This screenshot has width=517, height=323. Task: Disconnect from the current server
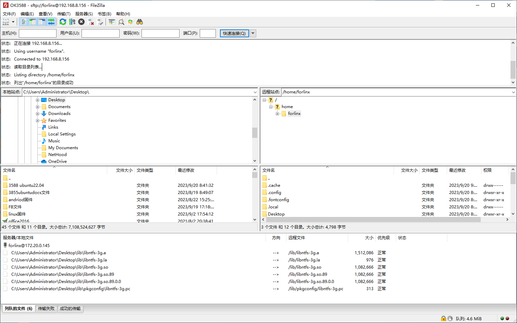pos(91,22)
